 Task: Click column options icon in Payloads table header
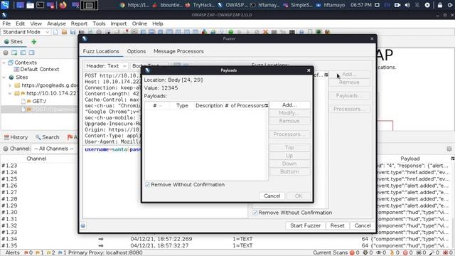coord(266,106)
